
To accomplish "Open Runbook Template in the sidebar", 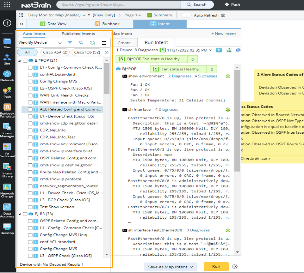I will click(7, 111).
